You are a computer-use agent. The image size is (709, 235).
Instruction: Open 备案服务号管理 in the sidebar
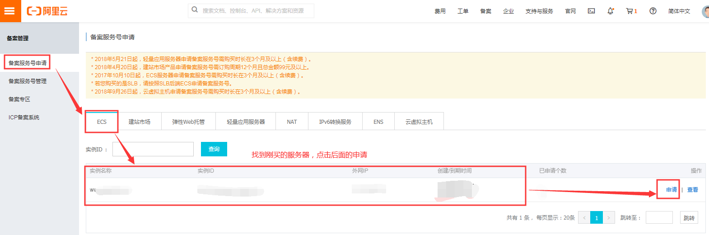[x=28, y=81]
